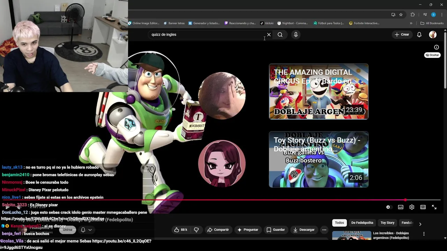Open Fortnite Interactive bookmark
This screenshot has height=251, width=447.
(364, 23)
